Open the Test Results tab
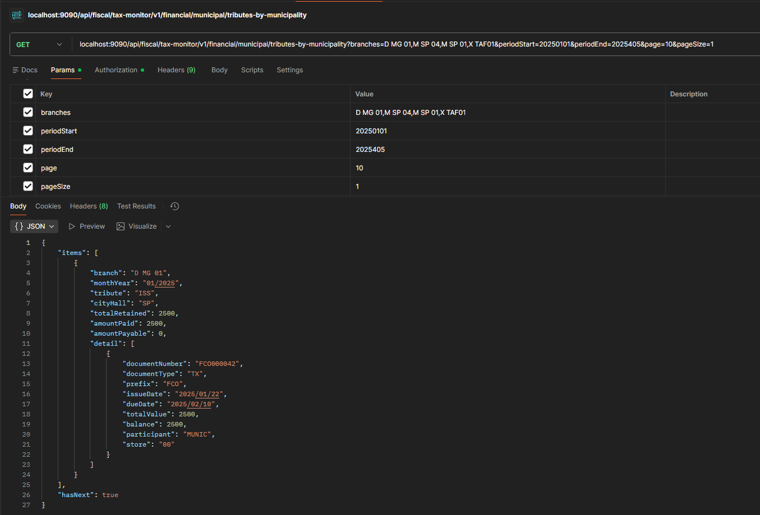The width and height of the screenshot is (760, 515). tap(136, 206)
